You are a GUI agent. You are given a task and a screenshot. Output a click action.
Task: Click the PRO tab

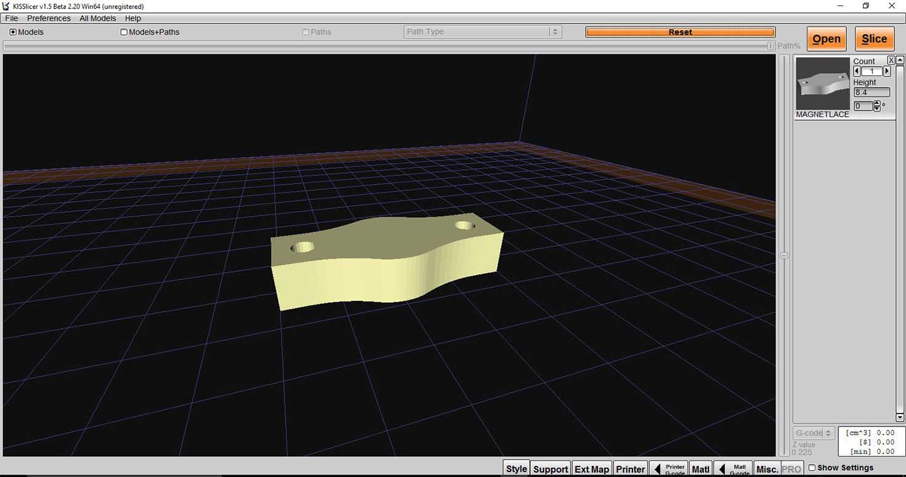pos(791,468)
